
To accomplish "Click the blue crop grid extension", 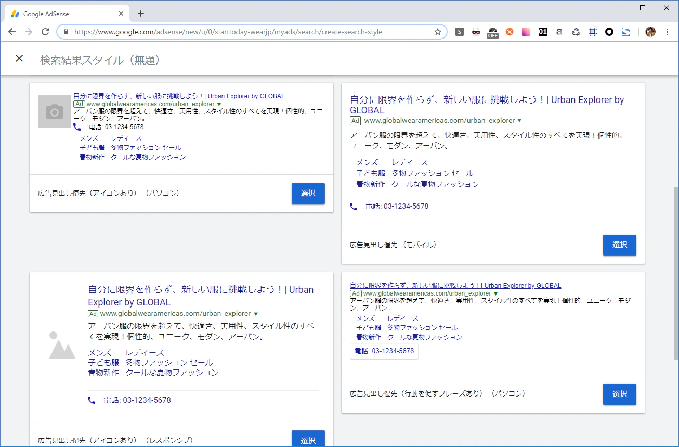I will pos(593,32).
